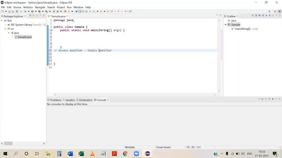Open the Source menu
Screen dimensions: 282x158
pyautogui.click(x=17, y=7)
